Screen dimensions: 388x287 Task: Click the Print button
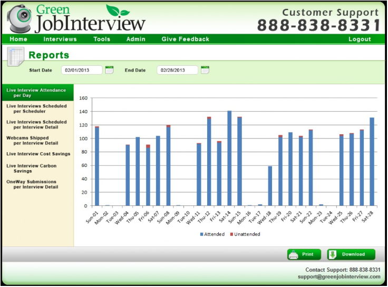click(304, 254)
